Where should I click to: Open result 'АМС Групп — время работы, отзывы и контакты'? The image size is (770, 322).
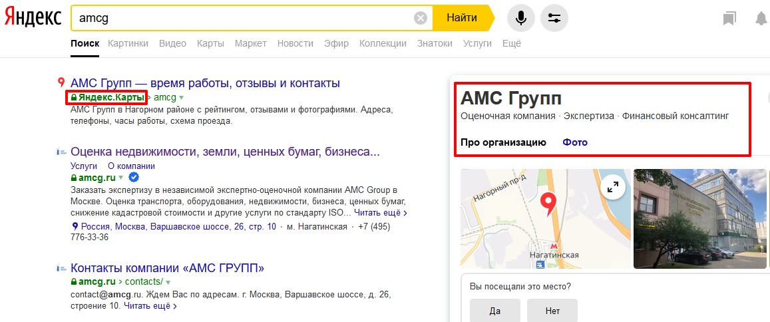pyautogui.click(x=205, y=83)
